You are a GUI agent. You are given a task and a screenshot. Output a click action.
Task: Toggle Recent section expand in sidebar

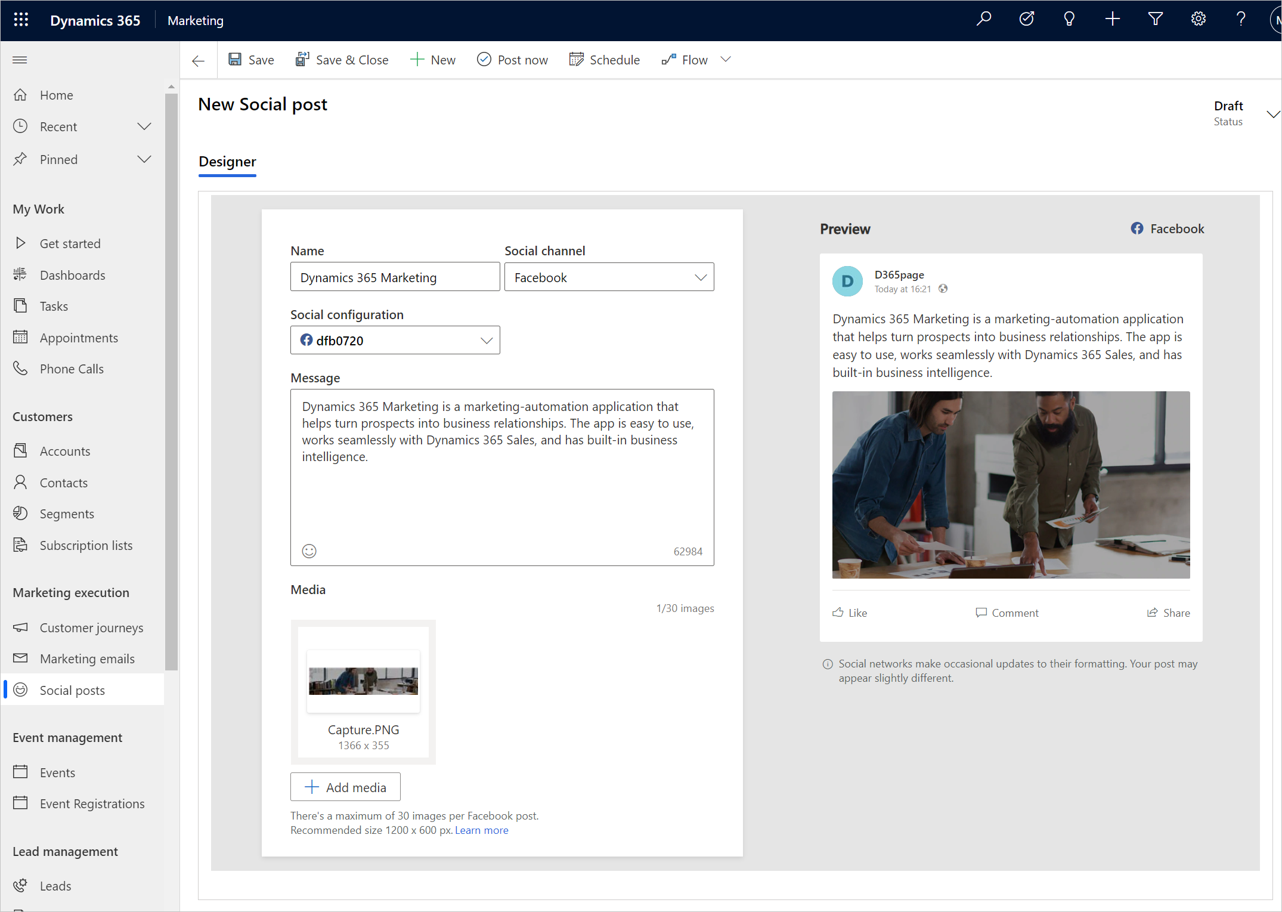(x=145, y=126)
